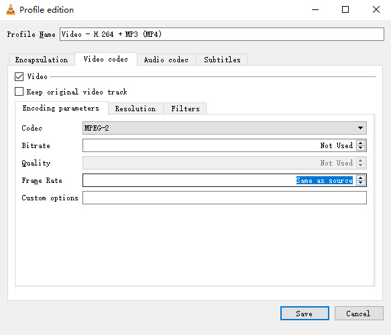The image size is (391, 335).
Task: Switch to the Encapsulation tab
Action: tap(42, 60)
